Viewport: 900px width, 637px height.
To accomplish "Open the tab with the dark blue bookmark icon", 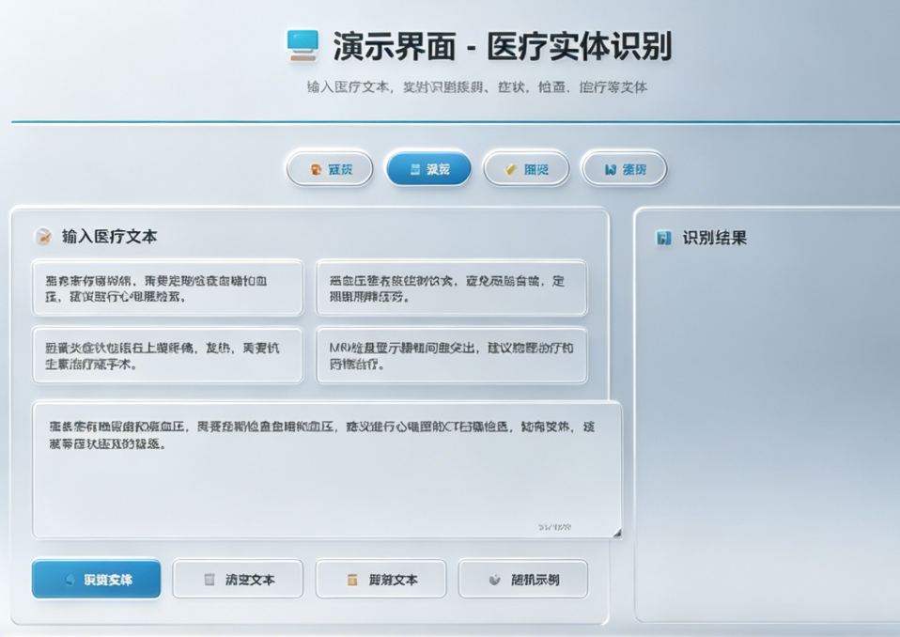I will [x=625, y=169].
